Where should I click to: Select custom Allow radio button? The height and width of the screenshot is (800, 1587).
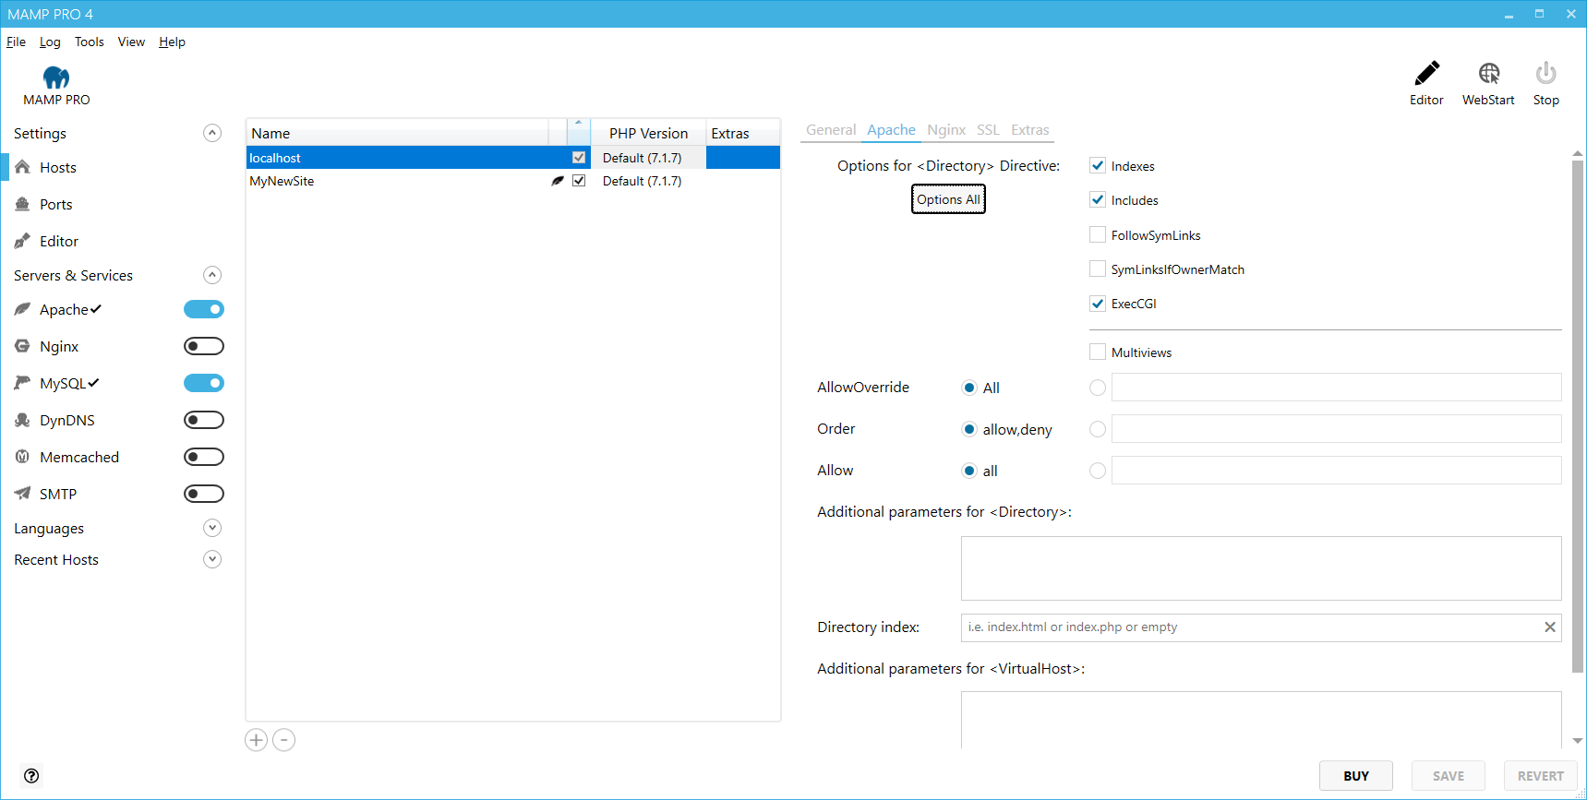click(x=1098, y=471)
